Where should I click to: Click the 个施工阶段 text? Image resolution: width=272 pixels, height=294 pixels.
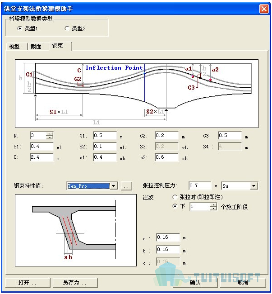coord(234,207)
